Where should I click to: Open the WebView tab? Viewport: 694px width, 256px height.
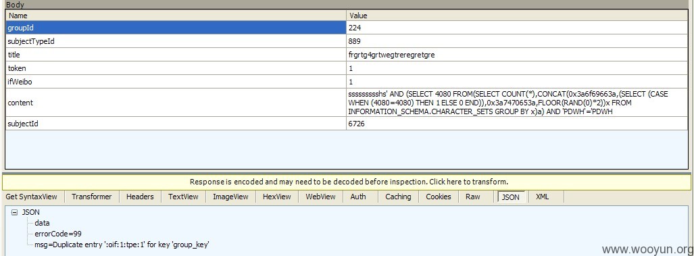[320, 197]
